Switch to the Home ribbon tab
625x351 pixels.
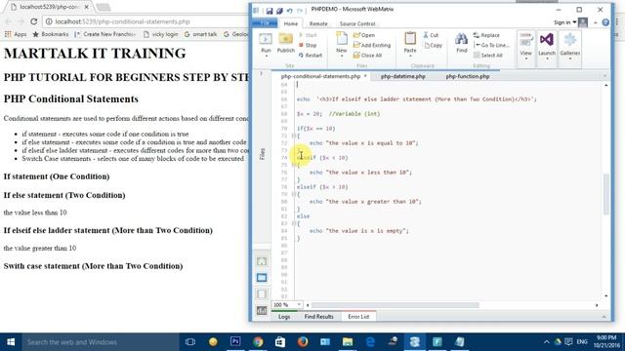click(291, 23)
